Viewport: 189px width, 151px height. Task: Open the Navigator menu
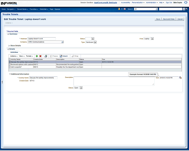(11, 9)
